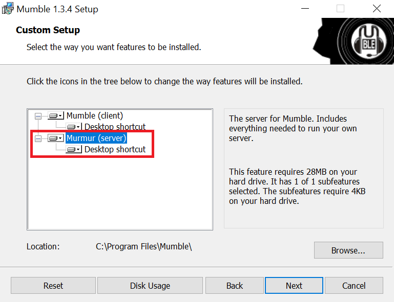Viewport: 394px width, 302px height.
Task: Click the install path C:\Program Files\Mumble\
Action: coord(144,247)
